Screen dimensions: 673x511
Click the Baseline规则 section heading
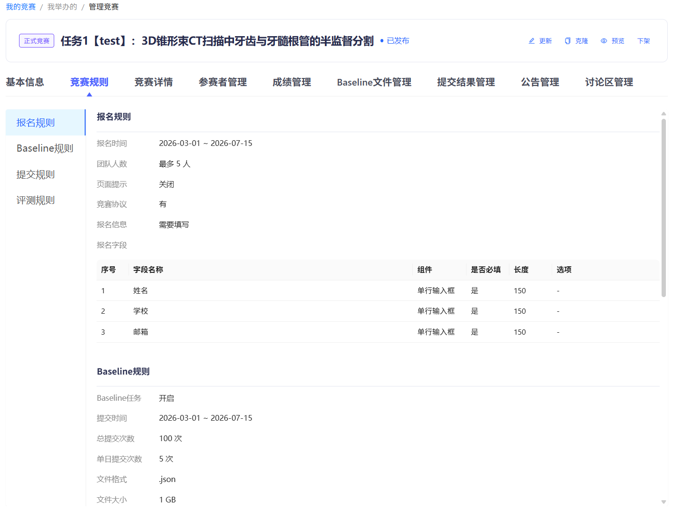(x=123, y=372)
